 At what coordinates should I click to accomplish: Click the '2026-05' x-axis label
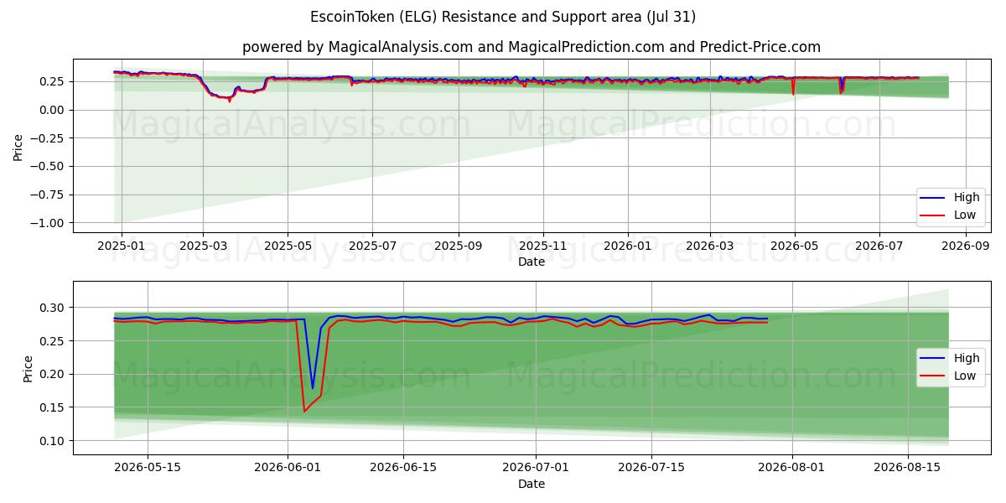pyautogui.click(x=795, y=246)
